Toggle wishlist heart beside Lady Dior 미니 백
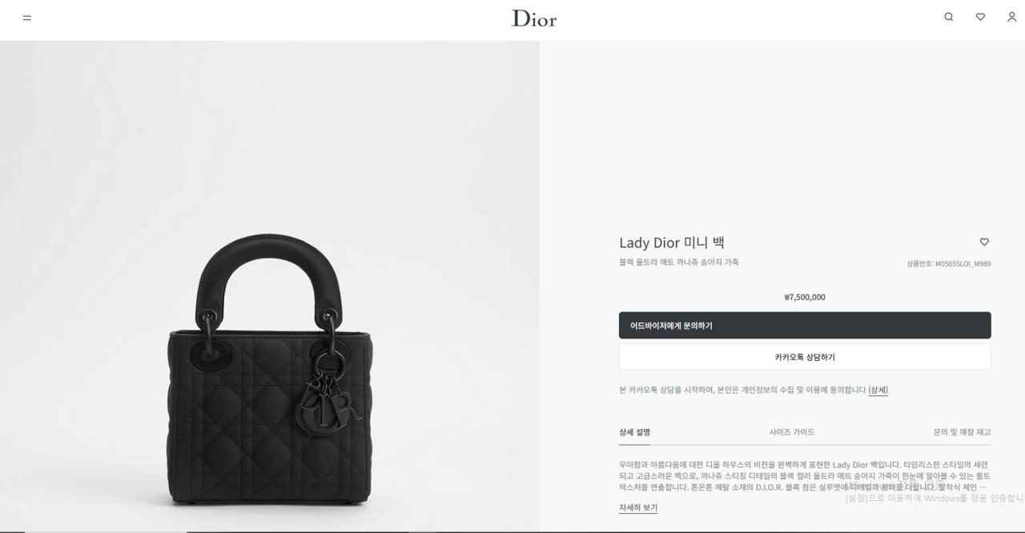 tap(984, 242)
